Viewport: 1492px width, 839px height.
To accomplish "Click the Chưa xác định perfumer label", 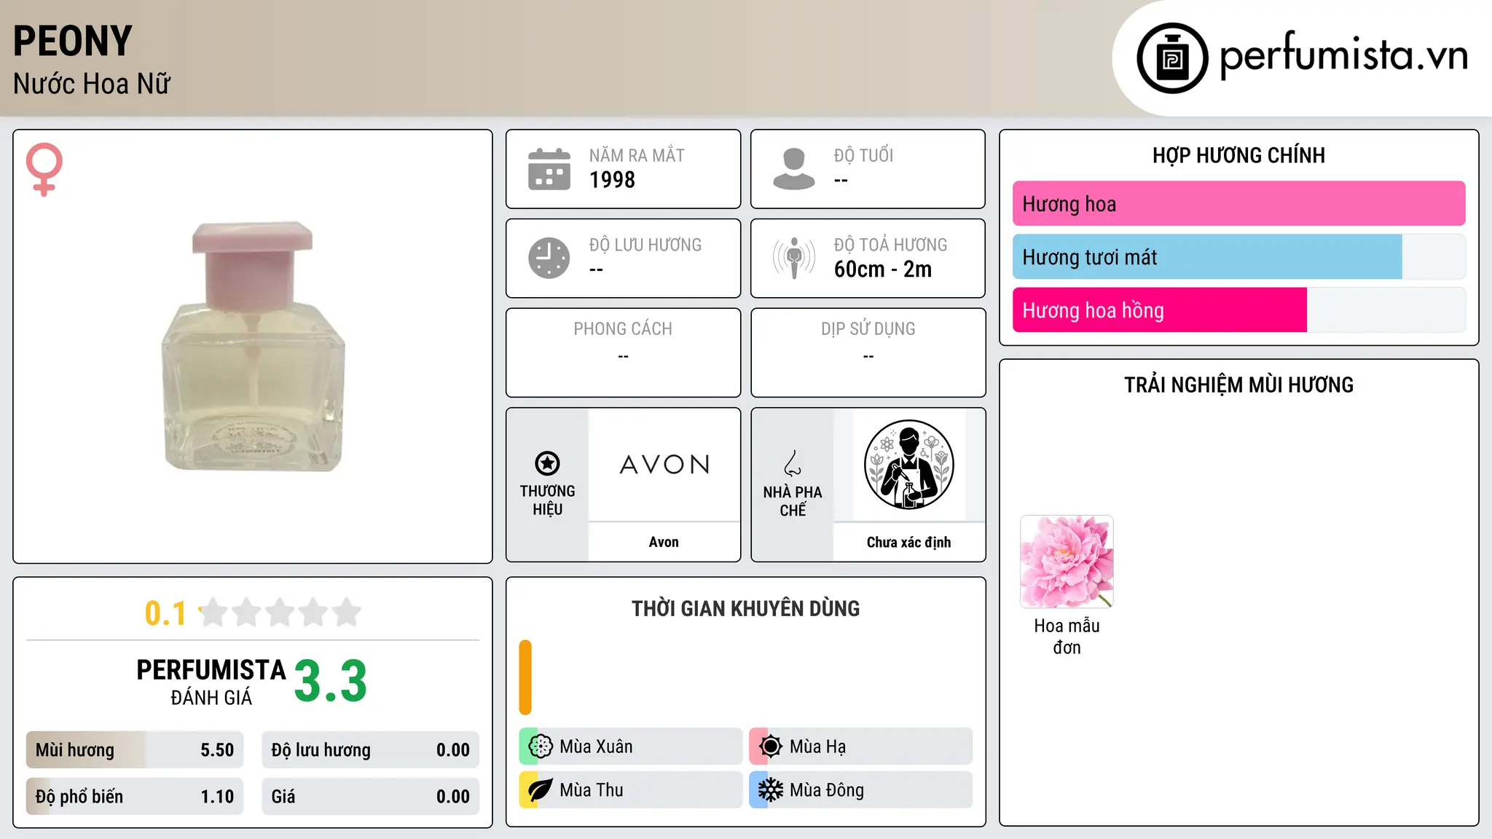I will click(x=908, y=542).
